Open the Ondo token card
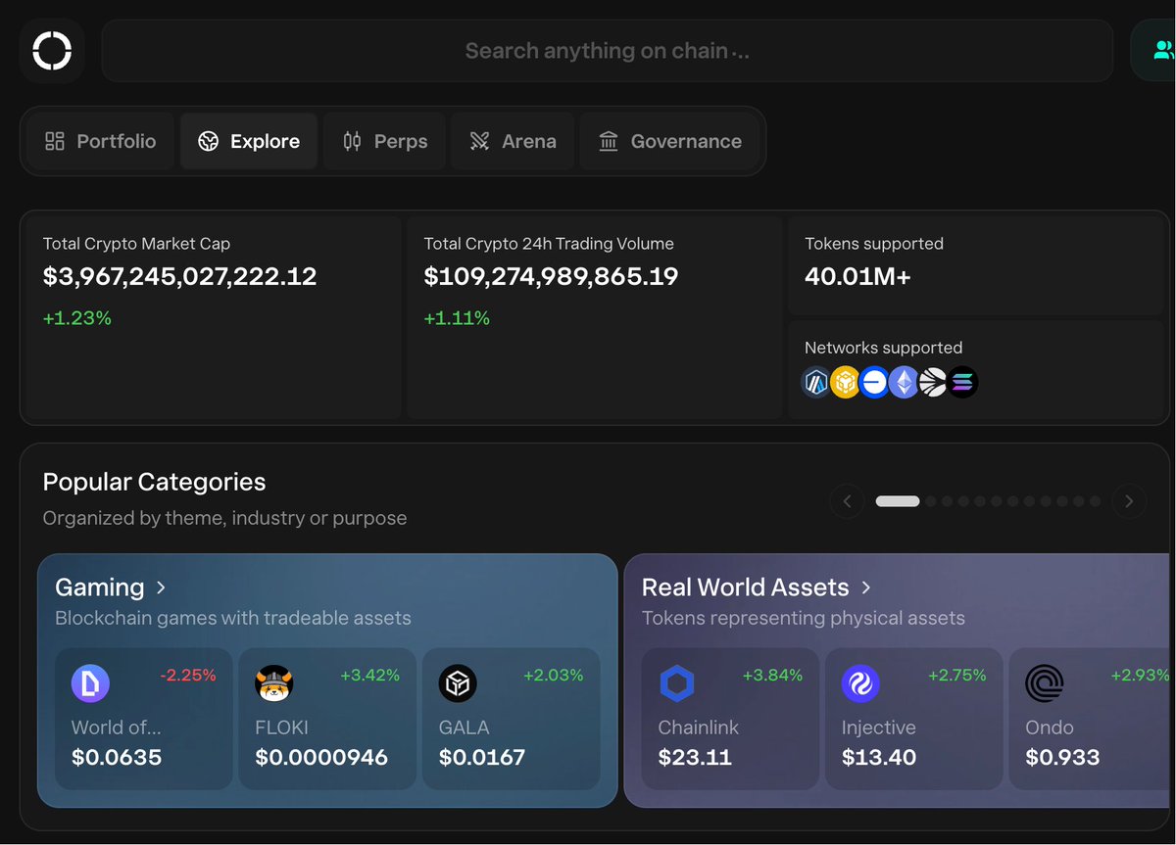The height and width of the screenshot is (845, 1176). [x=1090, y=719]
